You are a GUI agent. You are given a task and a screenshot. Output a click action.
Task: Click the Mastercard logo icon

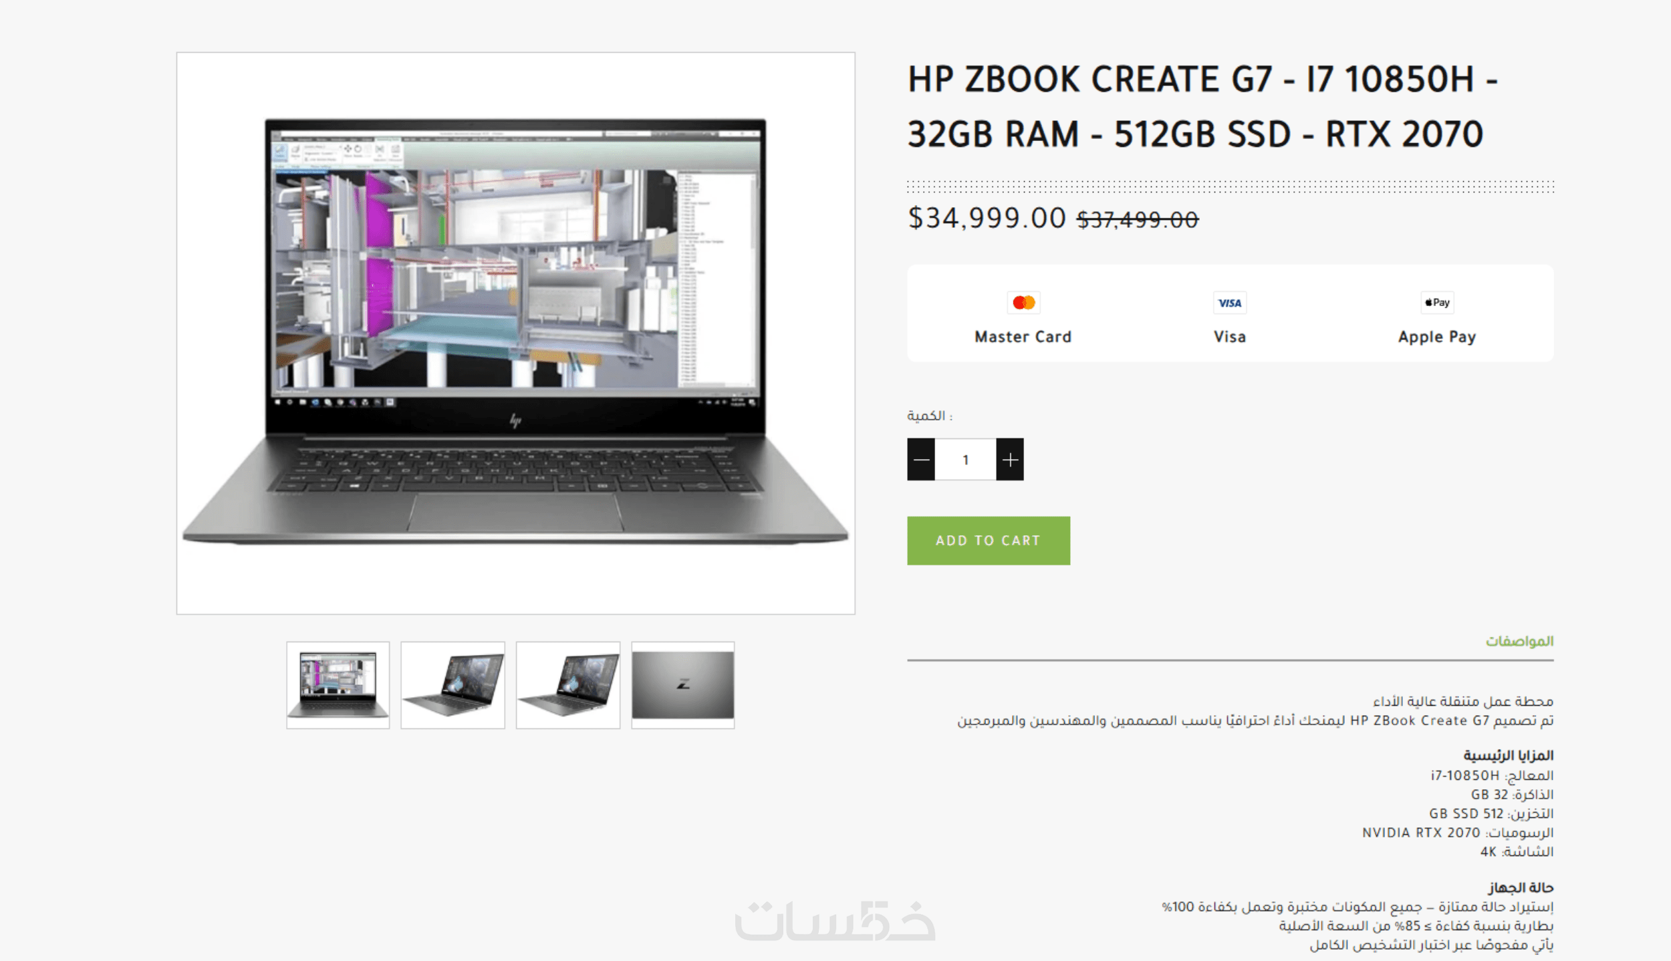1023,303
